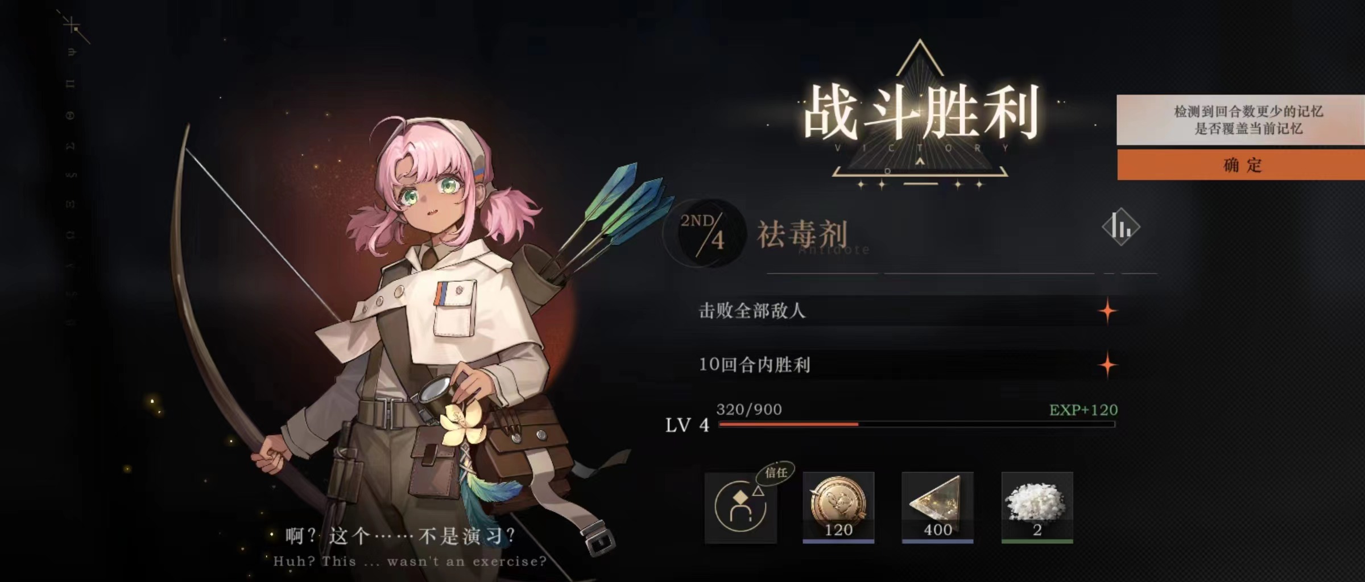This screenshot has width=1365, height=582.
Task: Click the EXP progress bar
Action: point(916,424)
